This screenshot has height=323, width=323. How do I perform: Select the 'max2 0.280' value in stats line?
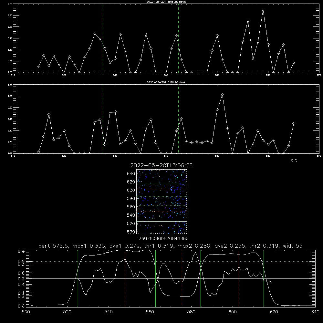(x=194, y=246)
